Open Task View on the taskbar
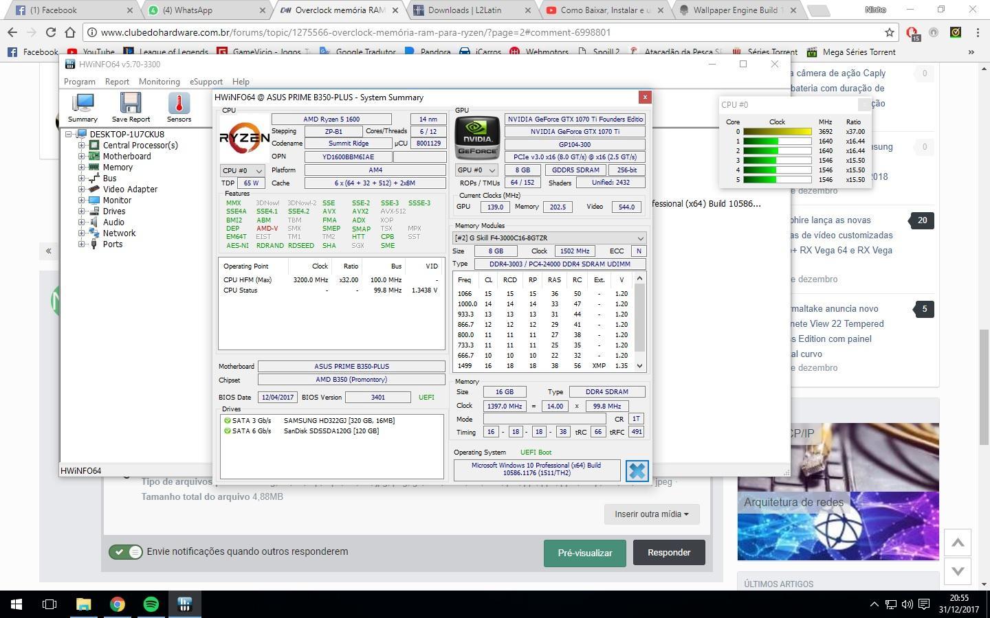This screenshot has height=618, width=990. point(49,604)
